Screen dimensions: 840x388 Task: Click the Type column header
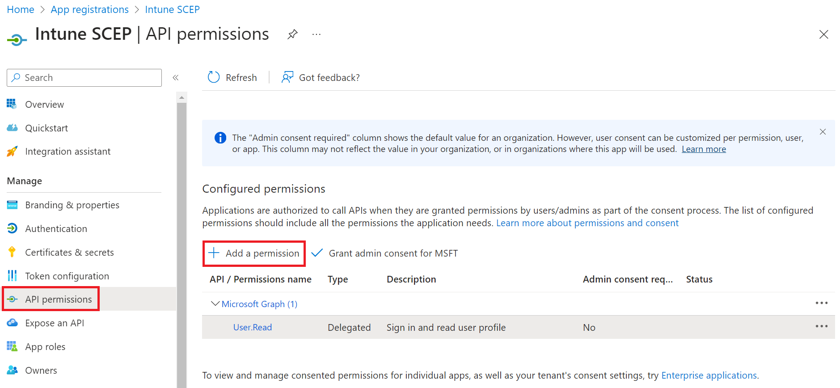(x=338, y=279)
